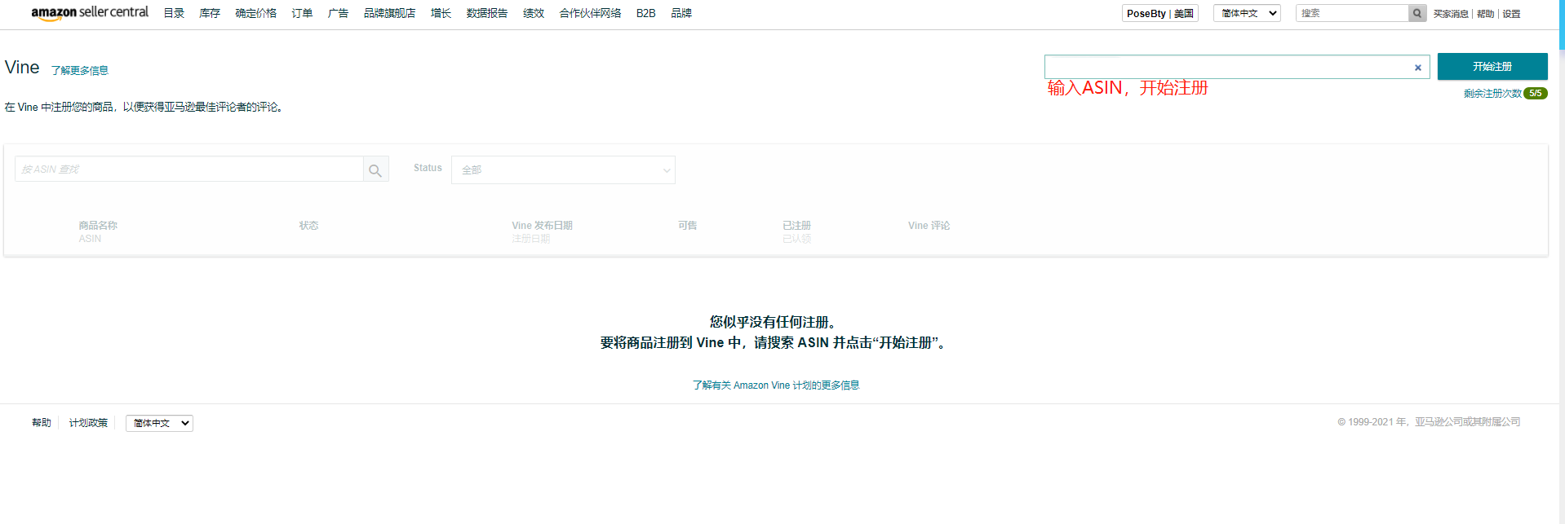Screen dimensions: 1565x524
Task: Open the 合作伙伴网络 menu
Action: tap(590, 13)
